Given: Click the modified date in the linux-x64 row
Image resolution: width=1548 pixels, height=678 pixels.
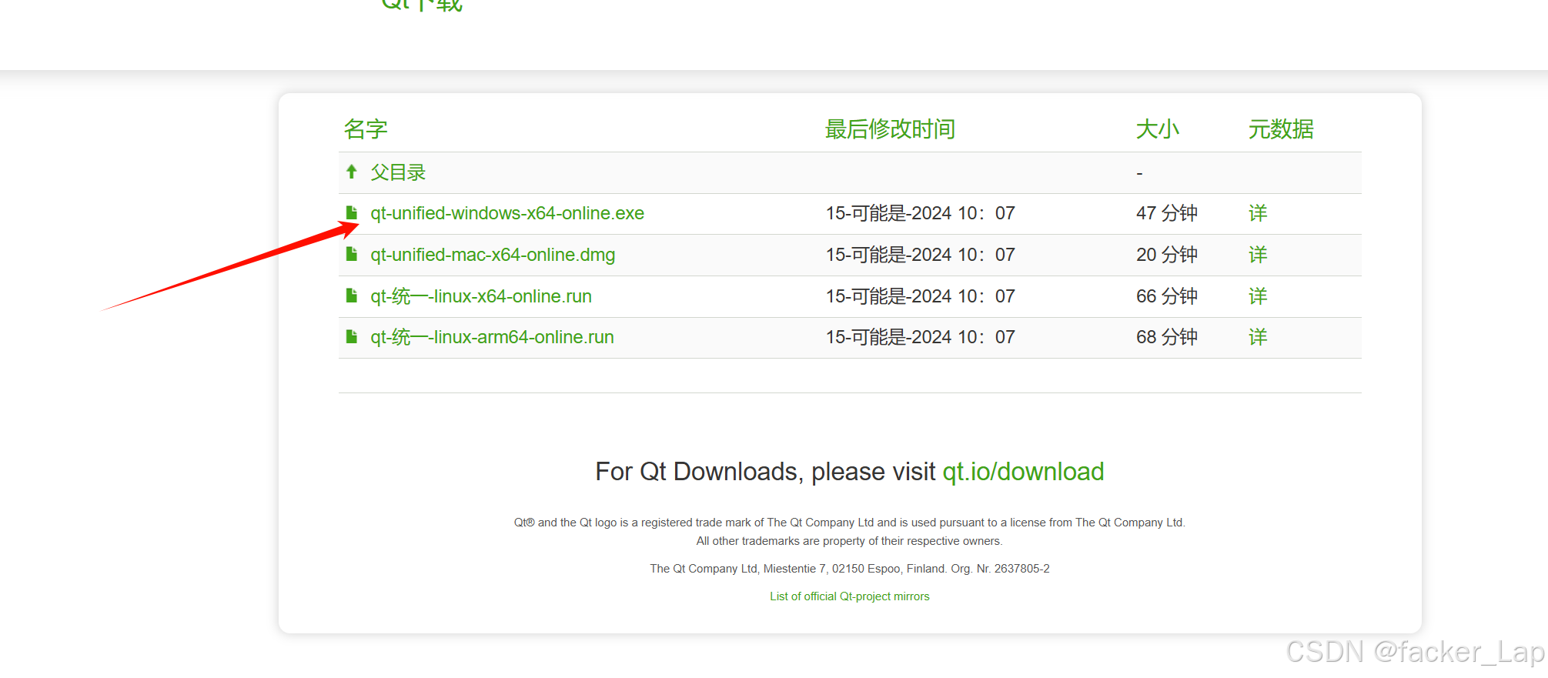Looking at the screenshot, I should (921, 296).
